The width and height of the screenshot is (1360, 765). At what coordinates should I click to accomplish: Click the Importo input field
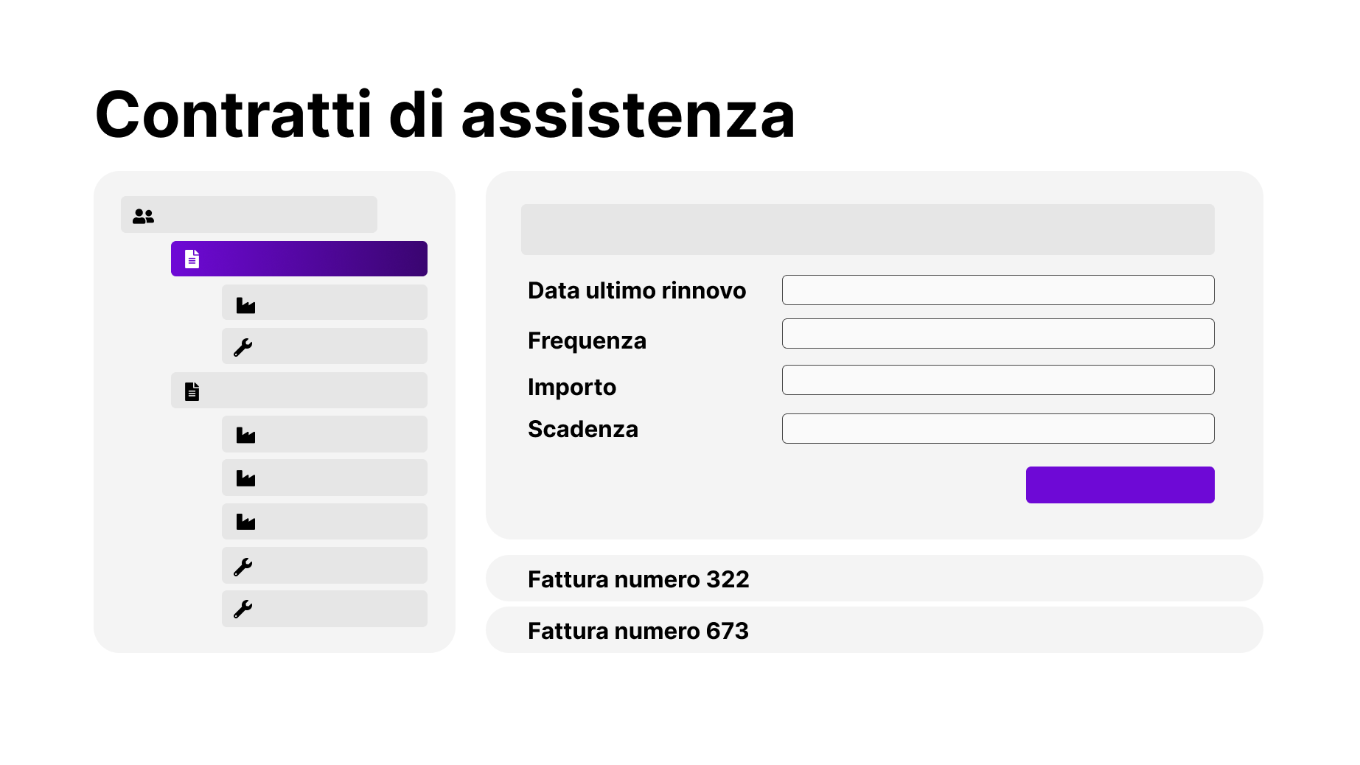997,380
